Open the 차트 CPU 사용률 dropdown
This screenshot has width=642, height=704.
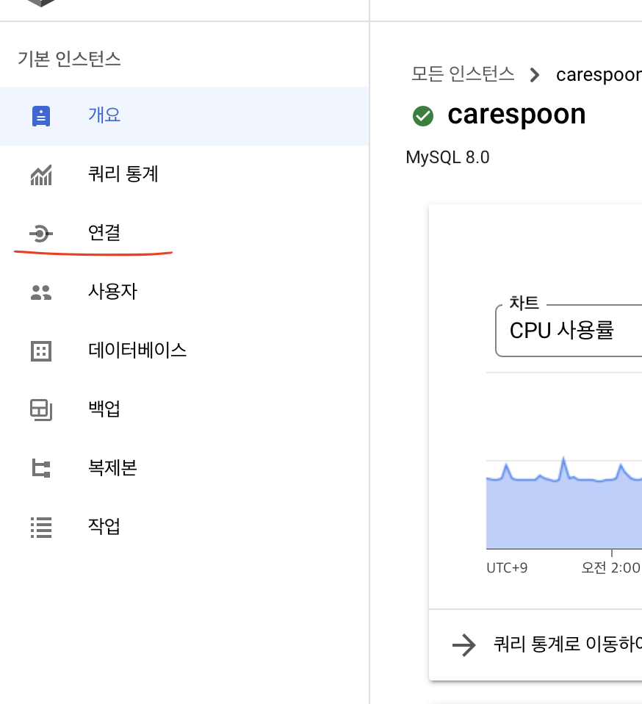(x=569, y=331)
